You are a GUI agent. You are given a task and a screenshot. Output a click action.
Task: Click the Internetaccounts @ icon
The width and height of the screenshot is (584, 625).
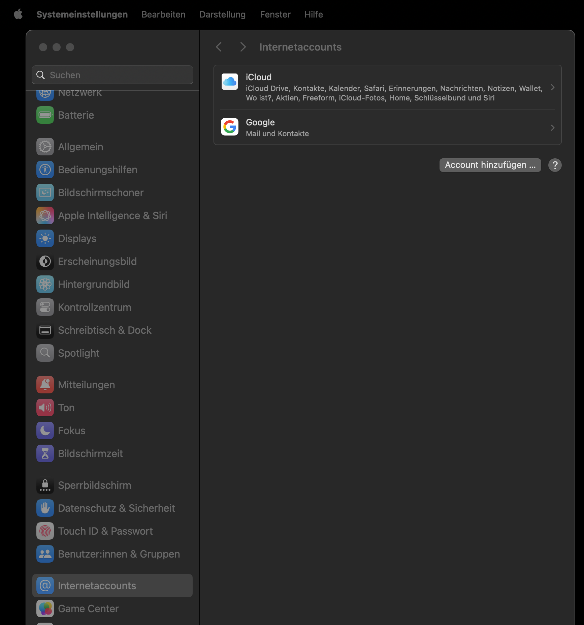(45, 586)
